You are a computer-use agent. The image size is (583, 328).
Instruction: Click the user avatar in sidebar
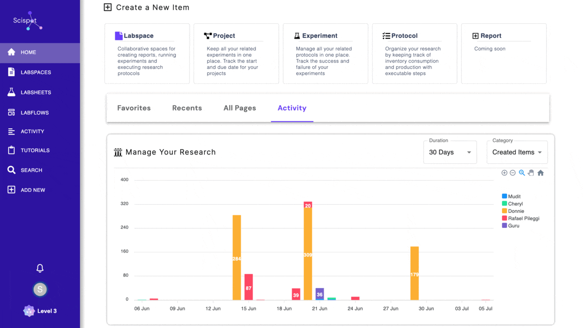tap(40, 290)
